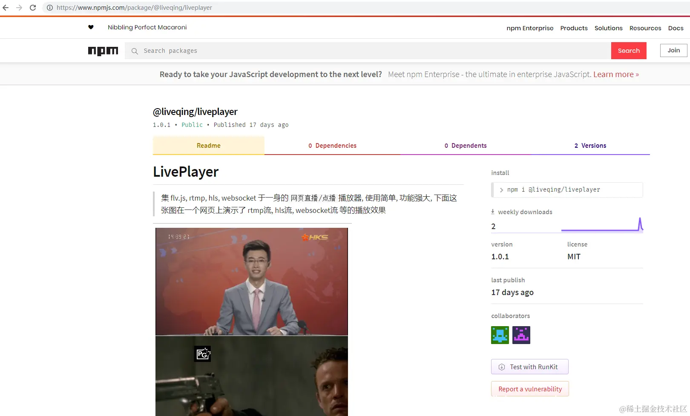Click the Test with RunKit button
Image resolution: width=690 pixels, height=416 pixels.
tap(530, 367)
